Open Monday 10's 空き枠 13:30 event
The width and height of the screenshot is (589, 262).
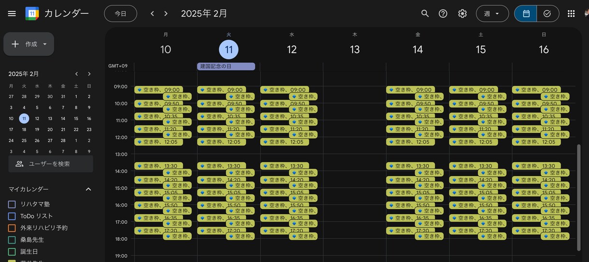click(159, 166)
